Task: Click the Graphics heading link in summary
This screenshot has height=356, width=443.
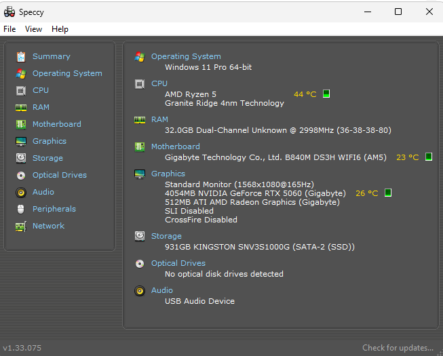Action: 168,174
